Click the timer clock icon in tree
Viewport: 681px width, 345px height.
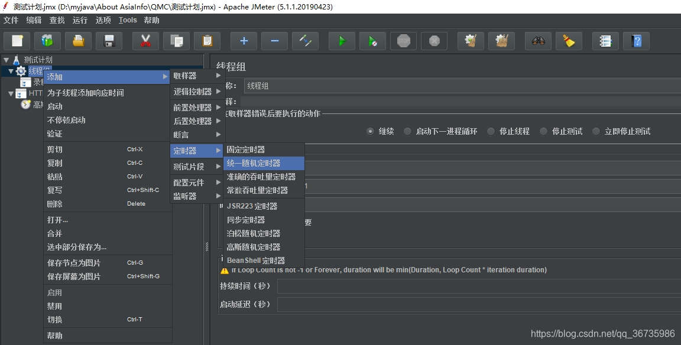point(26,105)
